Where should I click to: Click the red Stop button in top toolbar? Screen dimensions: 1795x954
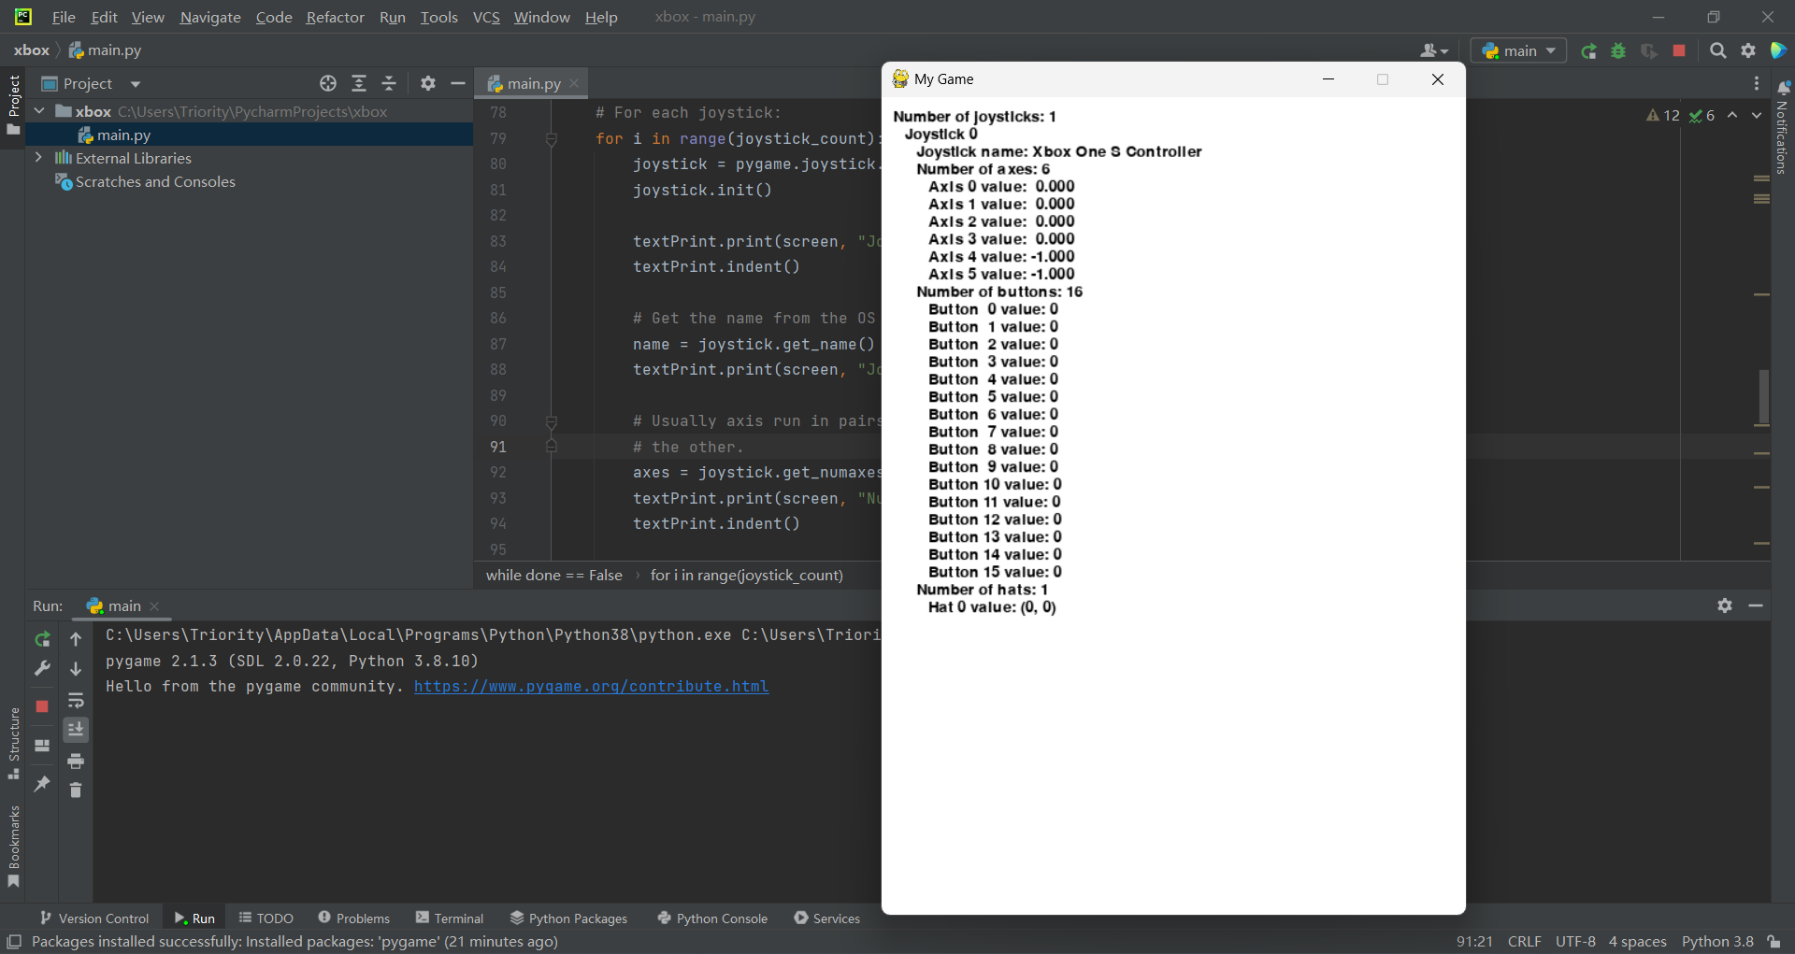point(1679,51)
